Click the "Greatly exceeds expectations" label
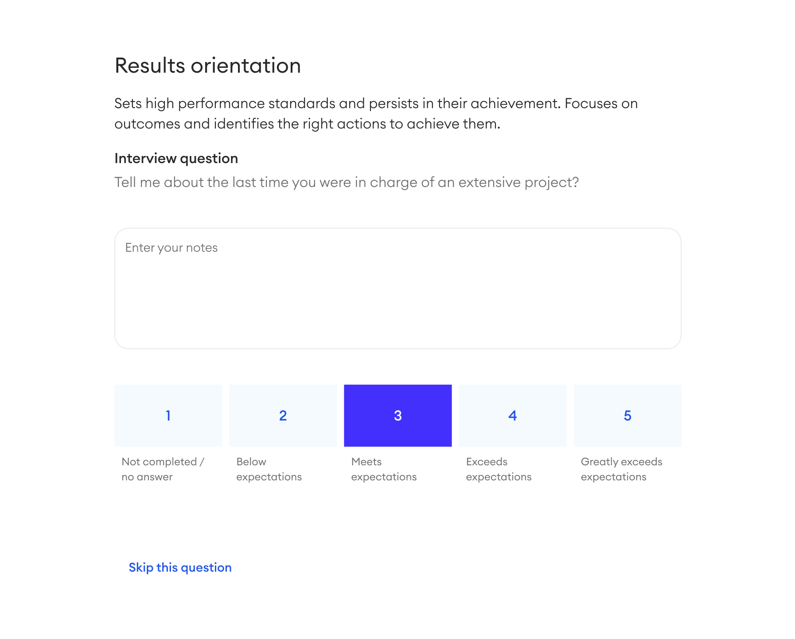Image resolution: width=795 pixels, height=639 pixels. (621, 469)
